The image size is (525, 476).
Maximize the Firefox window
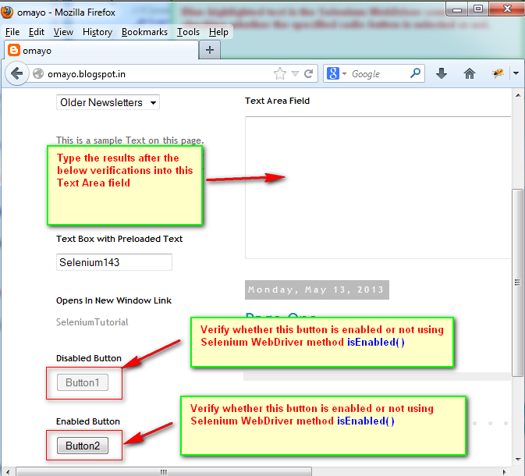478,9
